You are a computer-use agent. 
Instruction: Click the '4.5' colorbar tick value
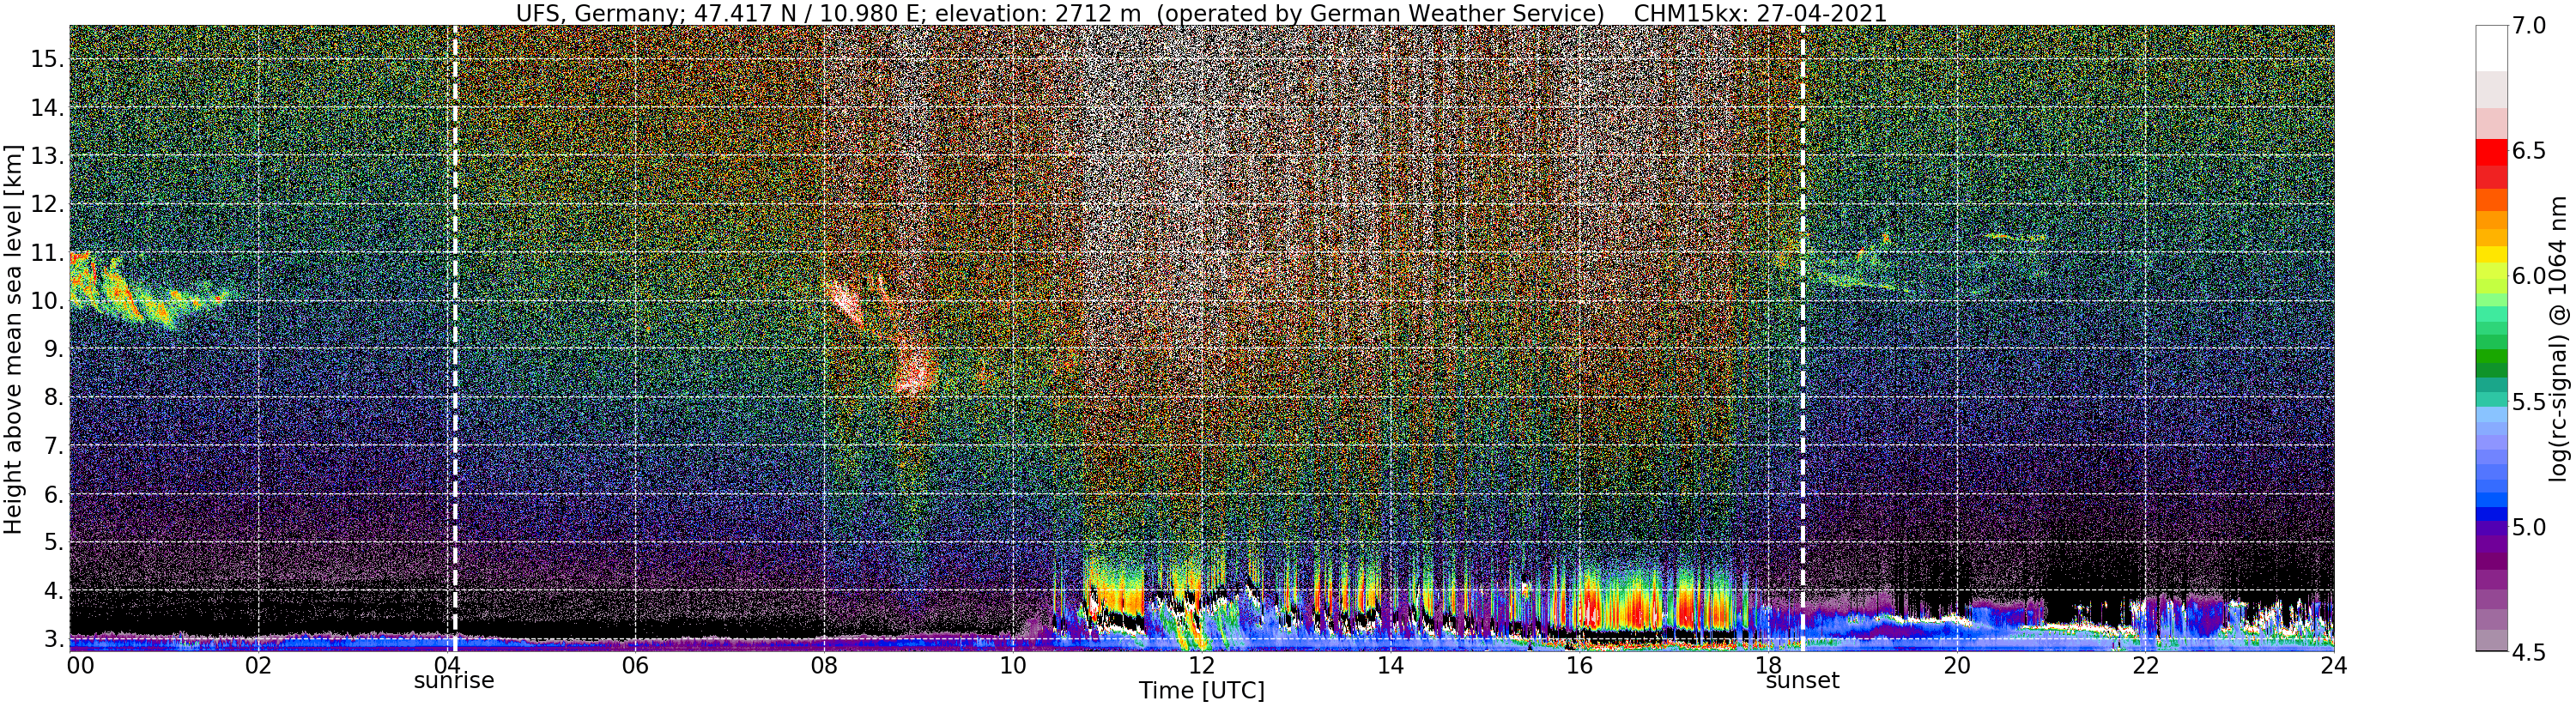[x=2529, y=652]
